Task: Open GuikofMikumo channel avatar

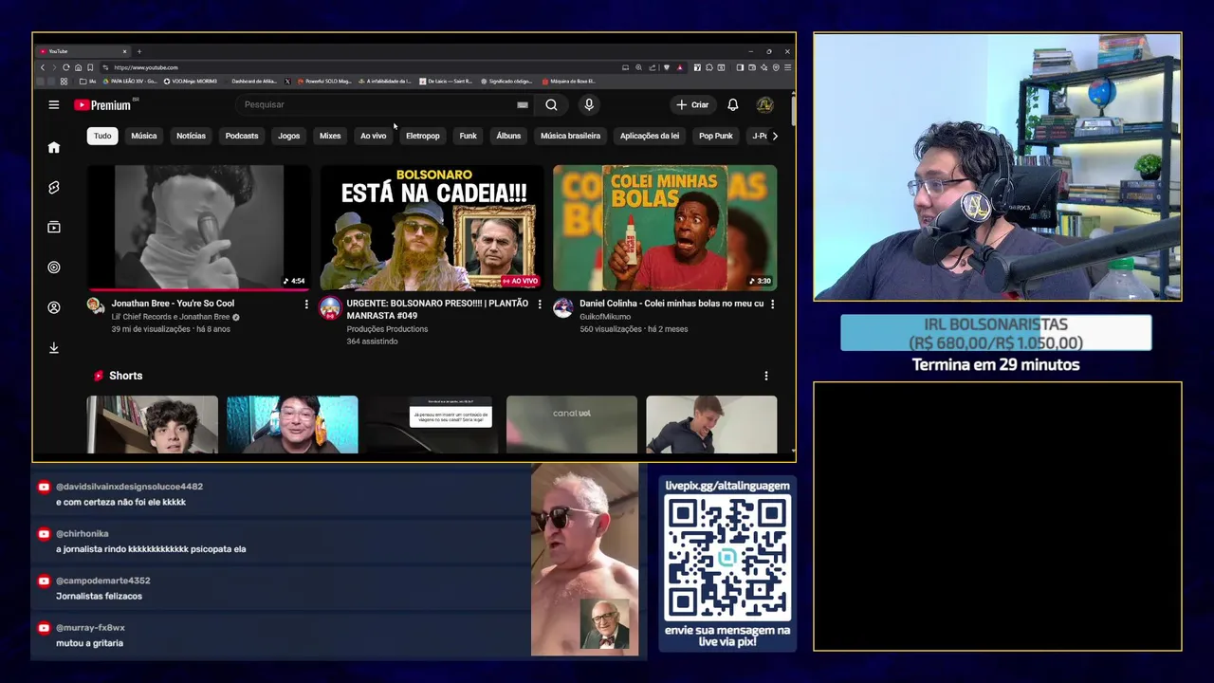Action: [563, 307]
